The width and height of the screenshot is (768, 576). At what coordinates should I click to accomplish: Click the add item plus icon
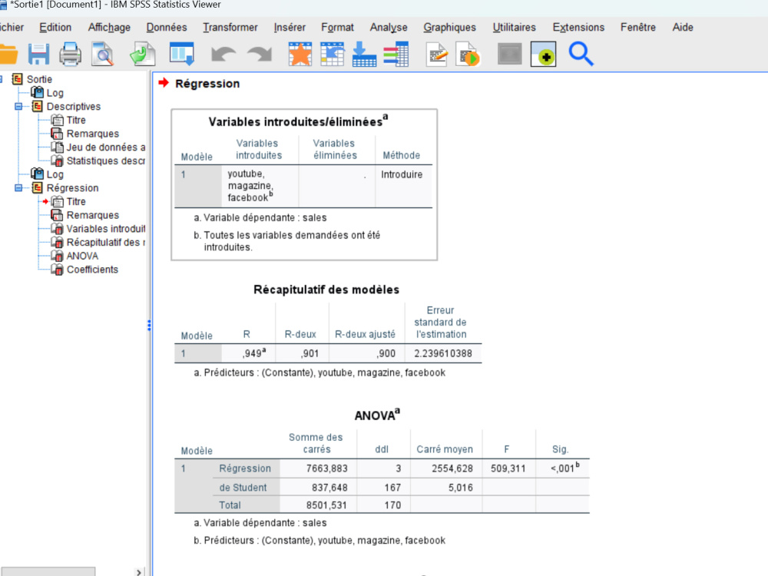[x=543, y=54]
